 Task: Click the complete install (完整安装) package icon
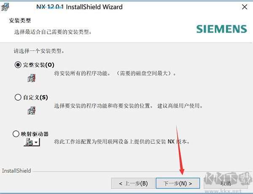(32, 78)
